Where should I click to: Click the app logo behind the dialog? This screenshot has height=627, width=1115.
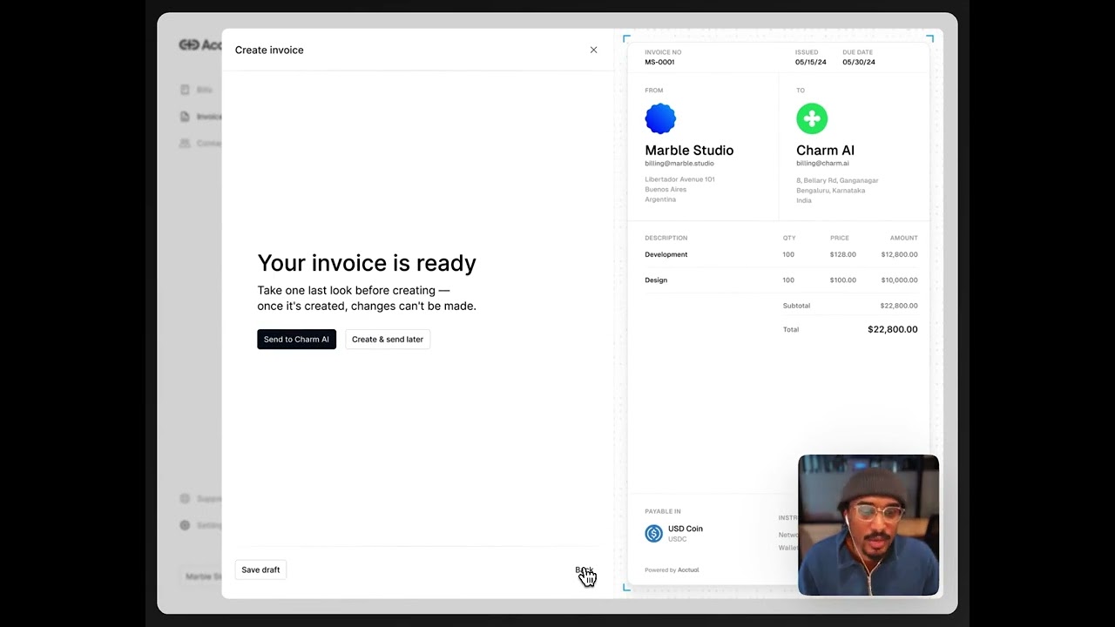(x=199, y=45)
